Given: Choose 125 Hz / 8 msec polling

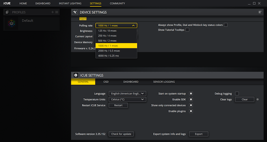Looking at the screenshot, I should (x=116, y=31).
